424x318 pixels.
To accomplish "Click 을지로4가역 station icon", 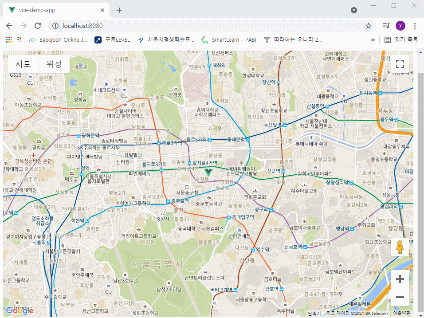I will pos(189,163).
